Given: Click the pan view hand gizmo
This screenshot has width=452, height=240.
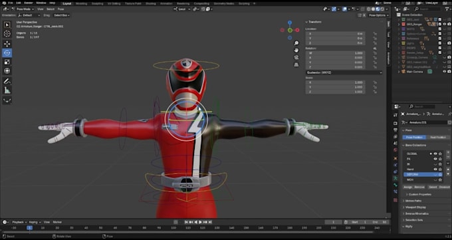Looking at the screenshot, I should tap(296, 50).
